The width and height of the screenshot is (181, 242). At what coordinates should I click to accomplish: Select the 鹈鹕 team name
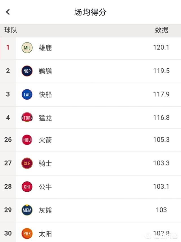pos(45,71)
